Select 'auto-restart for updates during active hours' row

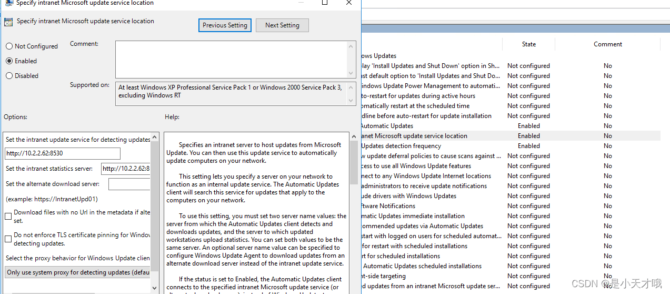pos(511,96)
